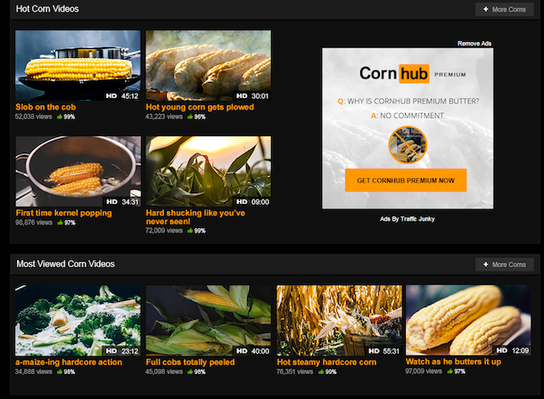
Task: Click More Corns button in Most Viewed section
Action: tap(504, 265)
